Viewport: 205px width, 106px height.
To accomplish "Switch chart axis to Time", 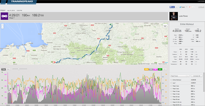I will click(4, 69).
